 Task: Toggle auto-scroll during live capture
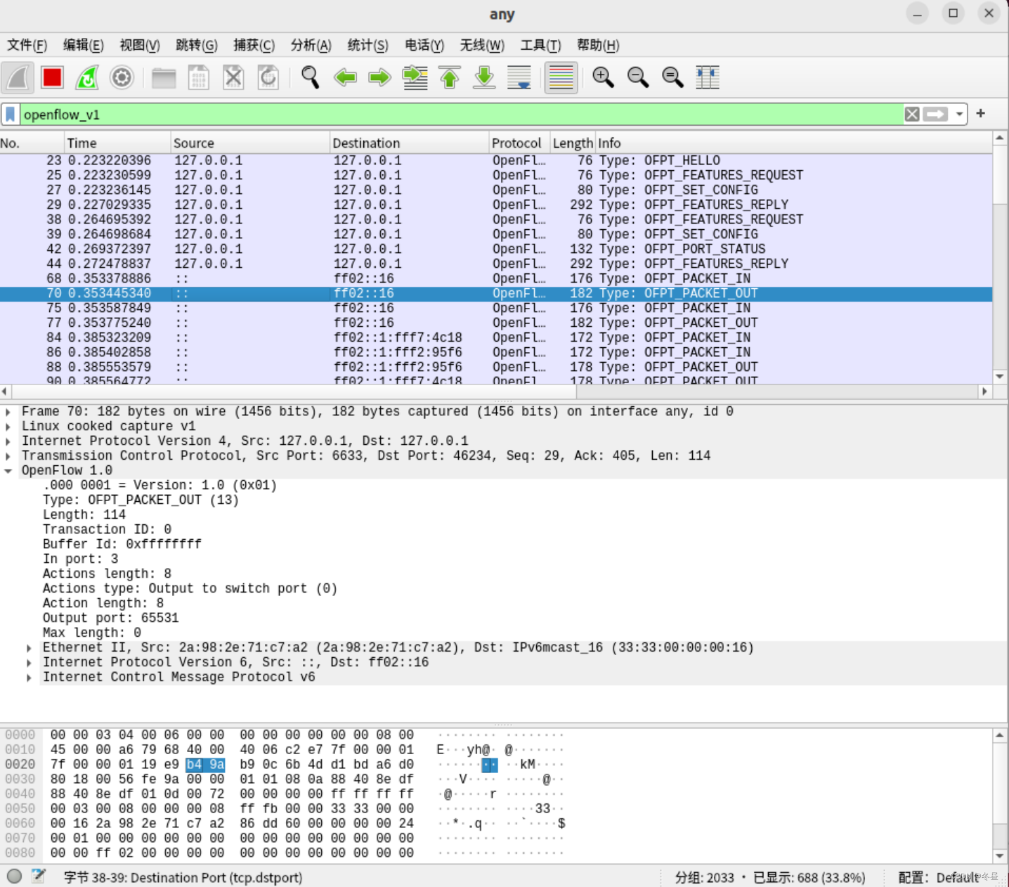pyautogui.click(x=519, y=77)
